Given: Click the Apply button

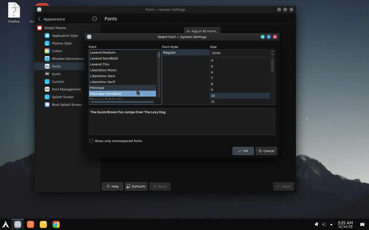Looking at the screenshot, I should pyautogui.click(x=283, y=186).
